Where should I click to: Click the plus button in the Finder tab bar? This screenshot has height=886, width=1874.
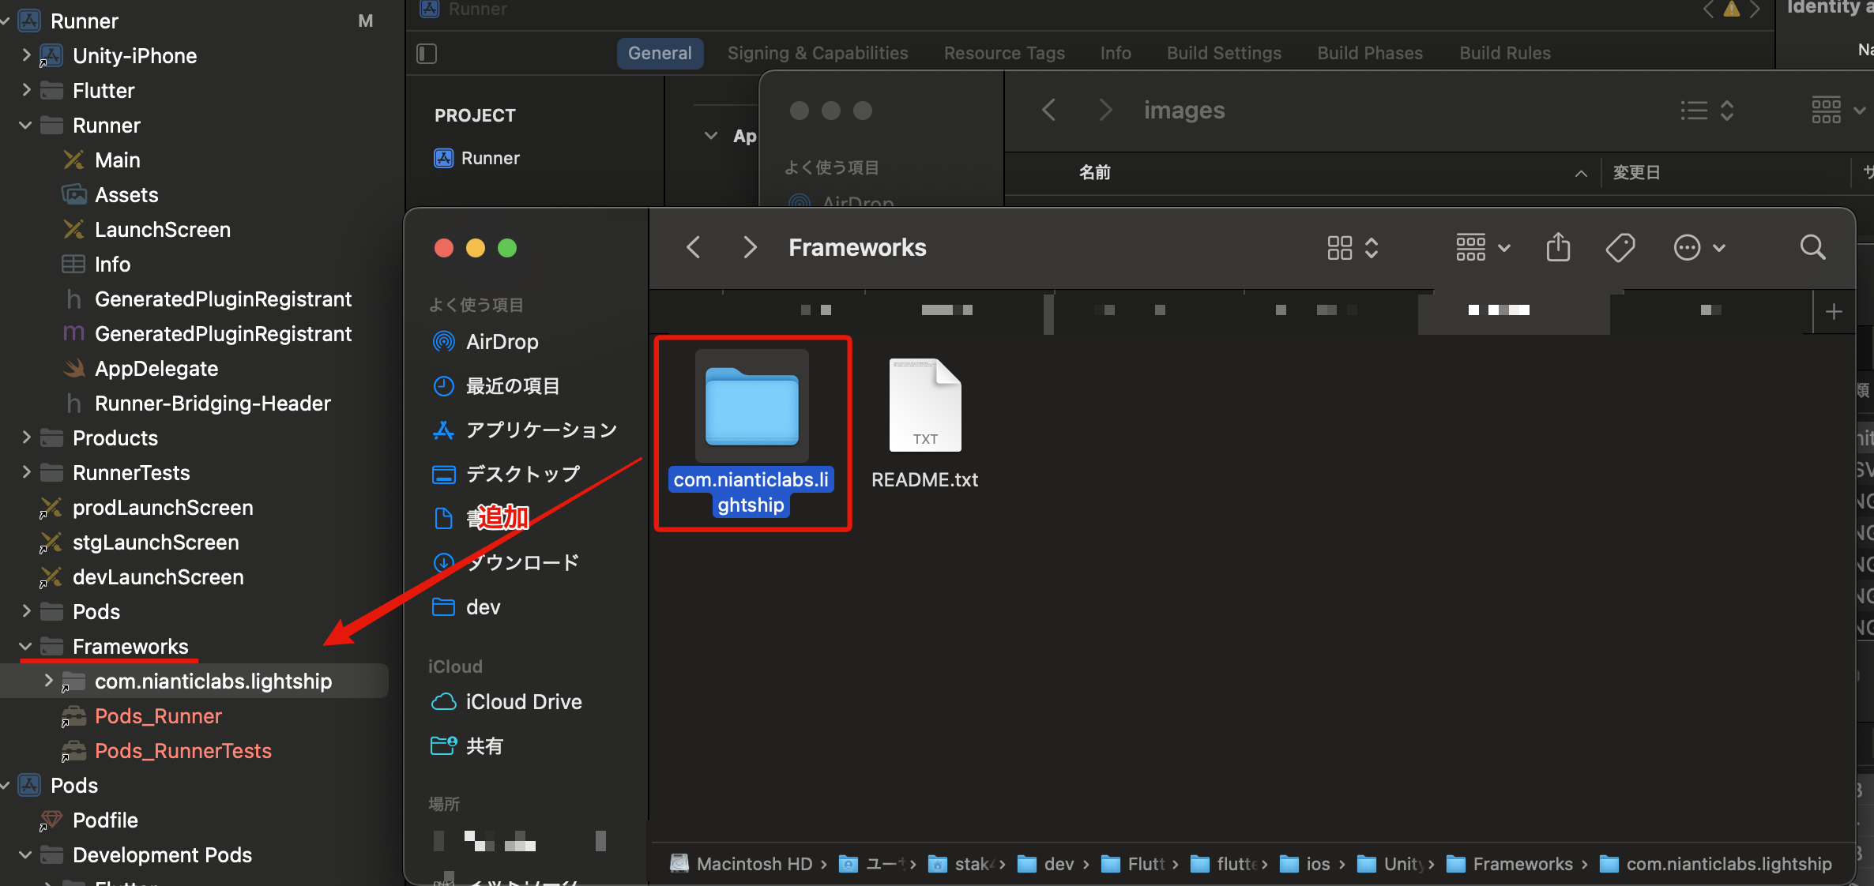point(1833,310)
